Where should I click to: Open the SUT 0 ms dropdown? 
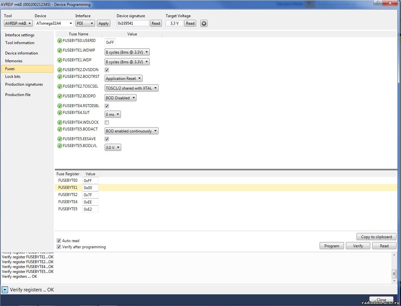113,114
